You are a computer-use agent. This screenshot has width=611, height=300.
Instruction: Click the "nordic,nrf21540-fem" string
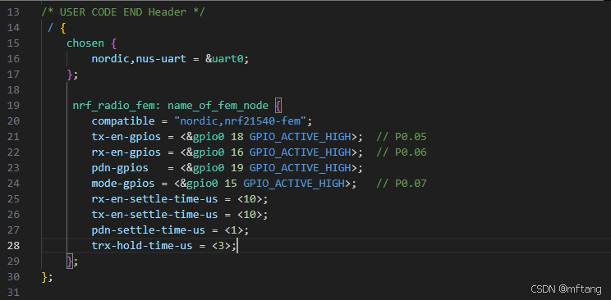click(x=241, y=121)
